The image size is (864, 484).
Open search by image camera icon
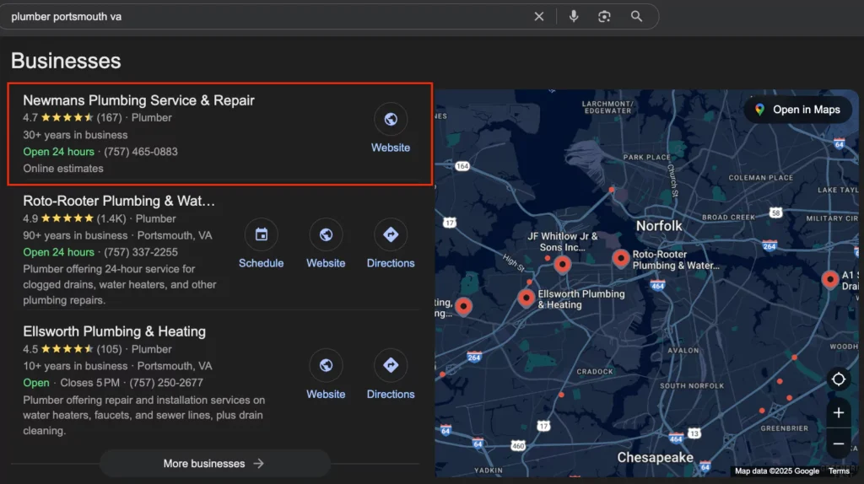tap(604, 17)
